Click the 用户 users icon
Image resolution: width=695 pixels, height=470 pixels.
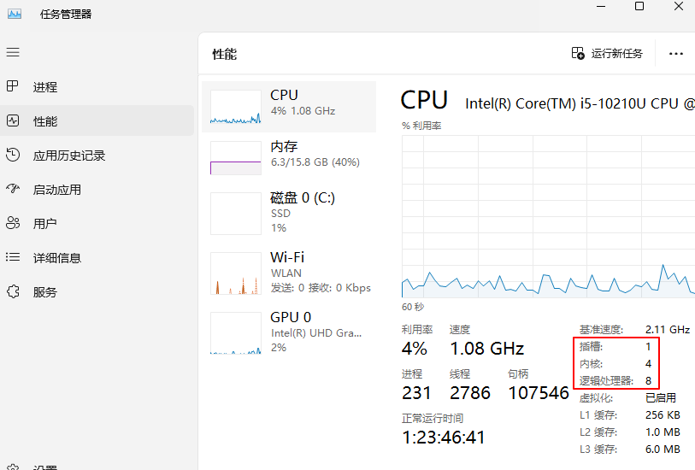click(x=13, y=223)
